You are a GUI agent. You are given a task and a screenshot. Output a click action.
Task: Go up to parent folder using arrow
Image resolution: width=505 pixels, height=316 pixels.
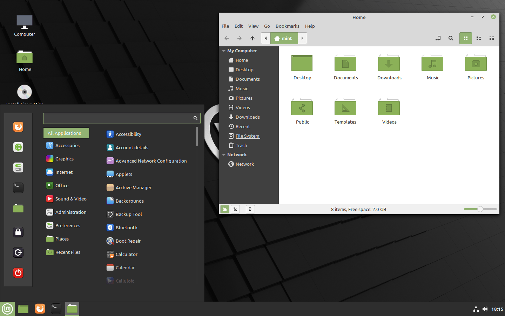coord(252,38)
